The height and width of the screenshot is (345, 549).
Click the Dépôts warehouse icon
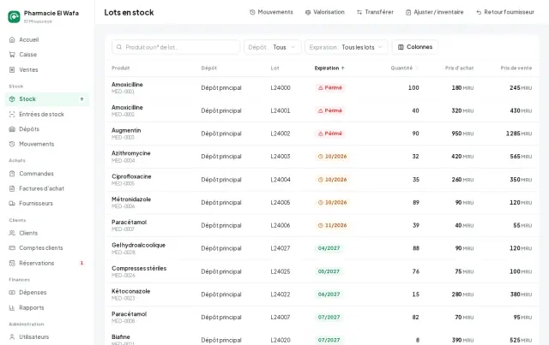[x=12, y=129]
